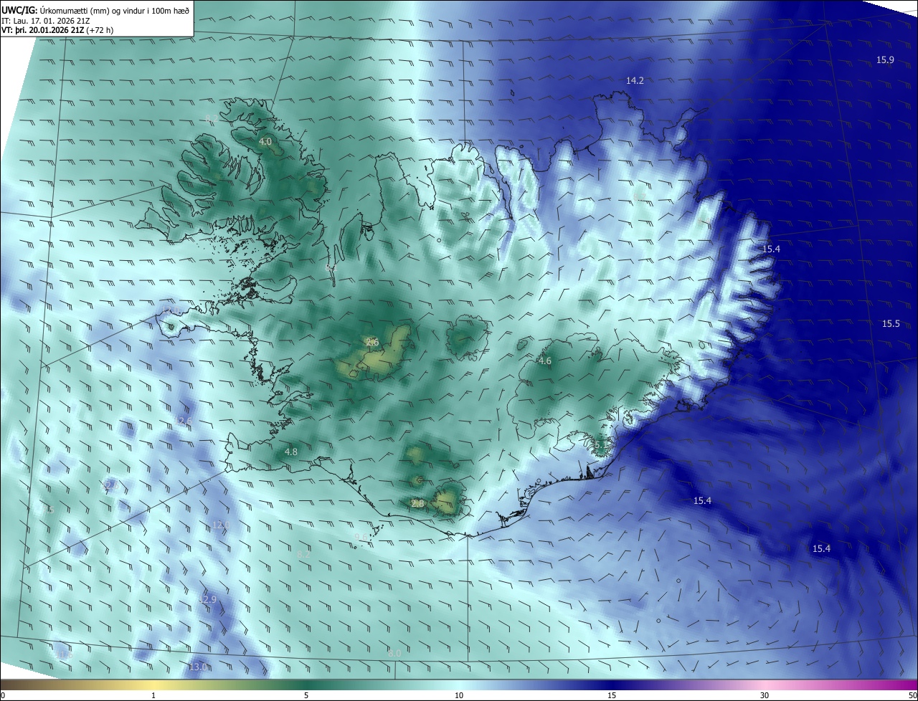
Task: Click the 0 tick on the colour scale
Action: [2, 695]
